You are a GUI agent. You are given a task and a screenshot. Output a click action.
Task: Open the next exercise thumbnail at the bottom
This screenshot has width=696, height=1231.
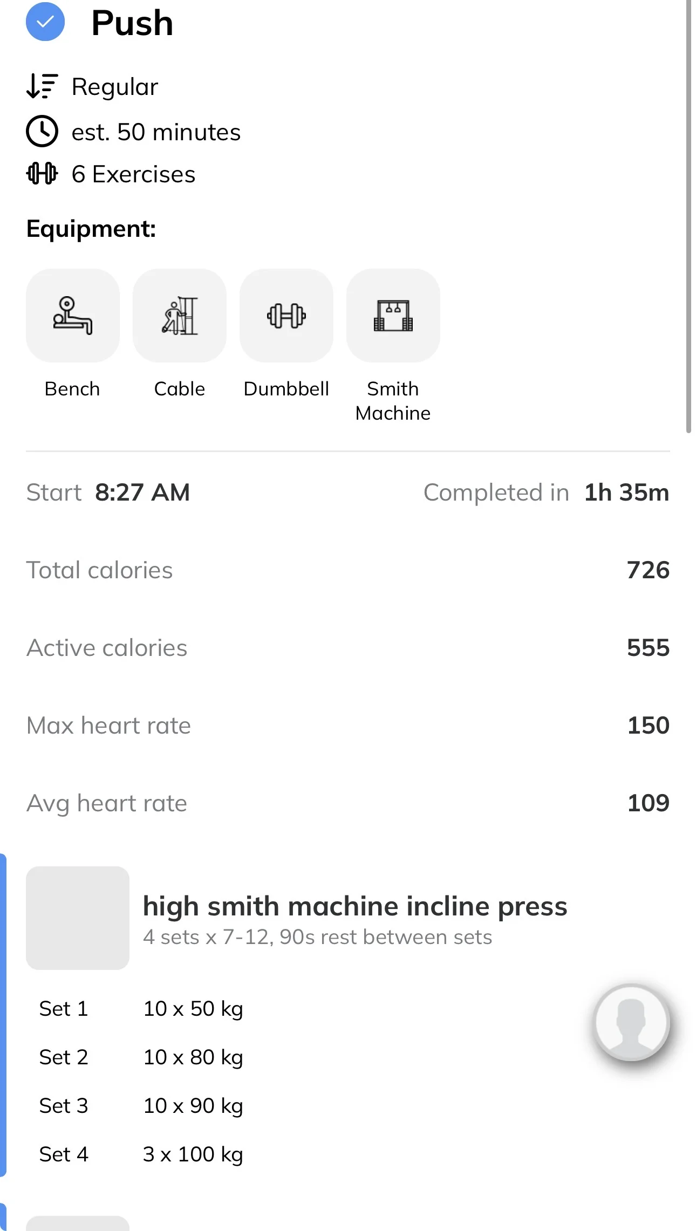pos(78,1223)
